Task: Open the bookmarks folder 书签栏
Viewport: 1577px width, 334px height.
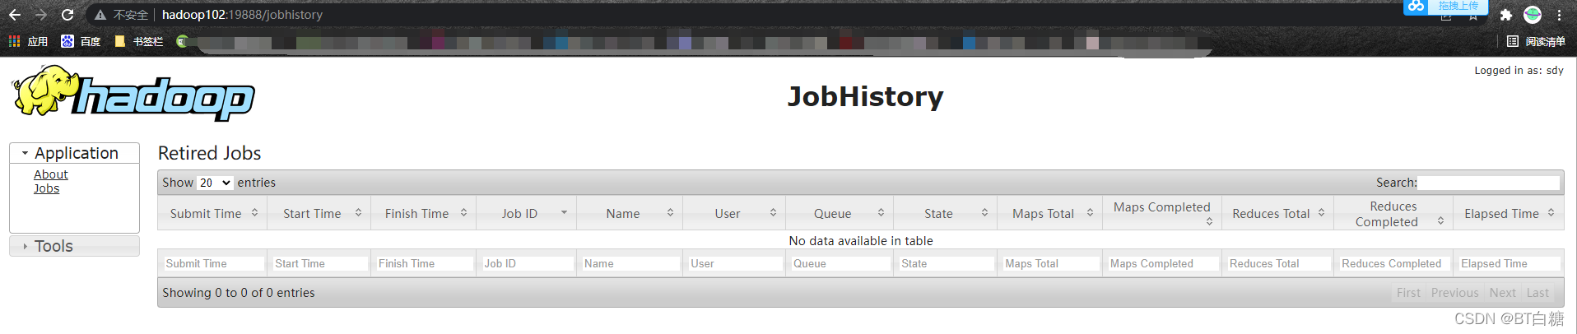Action: click(x=139, y=41)
